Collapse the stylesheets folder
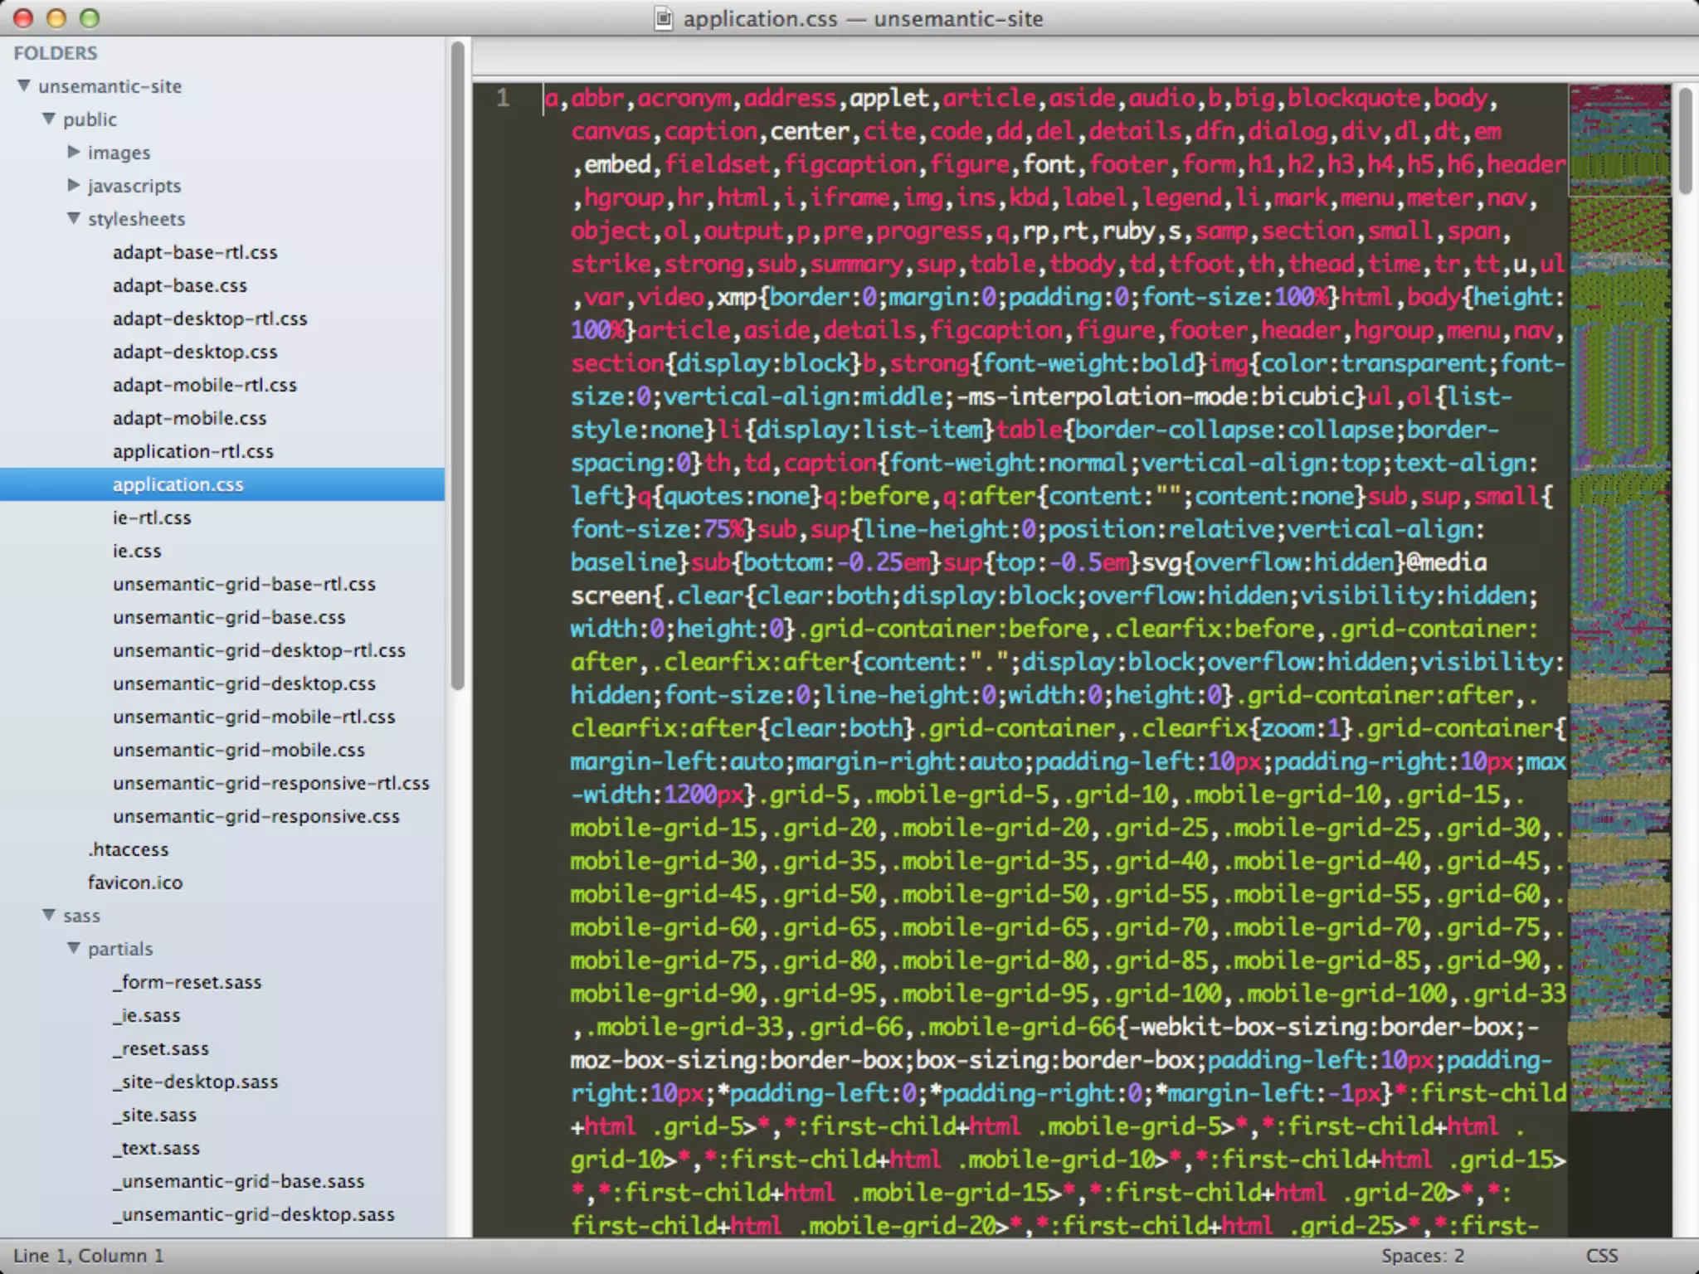Screen dimensions: 1699x1274 [74, 218]
